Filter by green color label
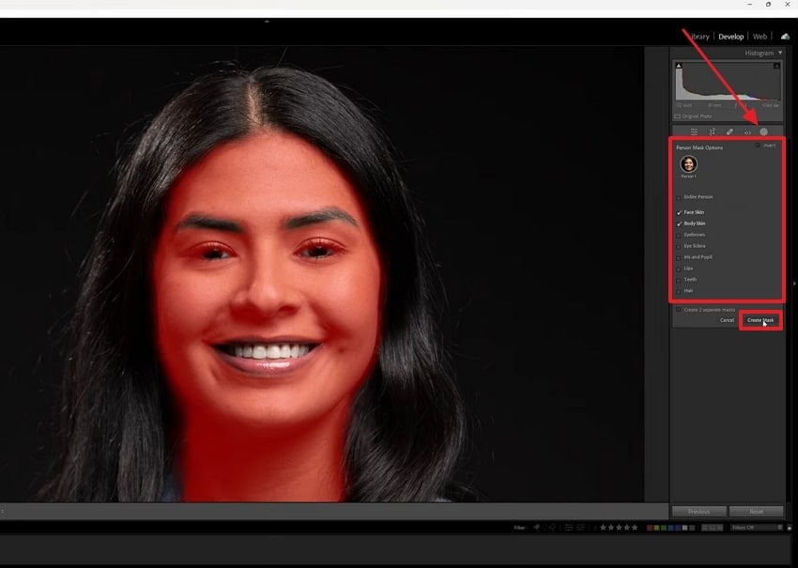 click(x=664, y=528)
